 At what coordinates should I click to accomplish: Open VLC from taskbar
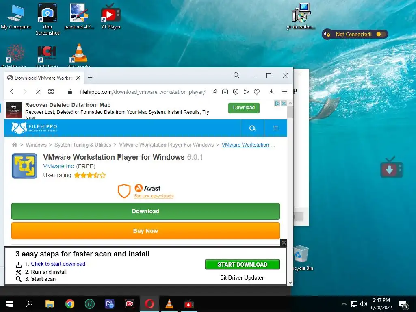click(x=169, y=304)
